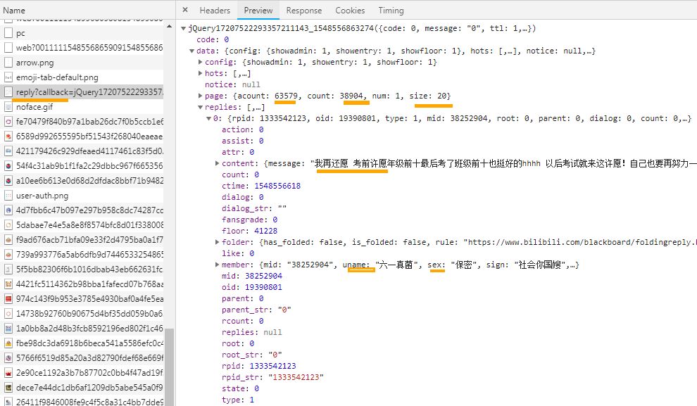This screenshot has height=406, width=697.
Task: Select 54f4c31ab9b1f1fa image icon
Action: coord(8,165)
